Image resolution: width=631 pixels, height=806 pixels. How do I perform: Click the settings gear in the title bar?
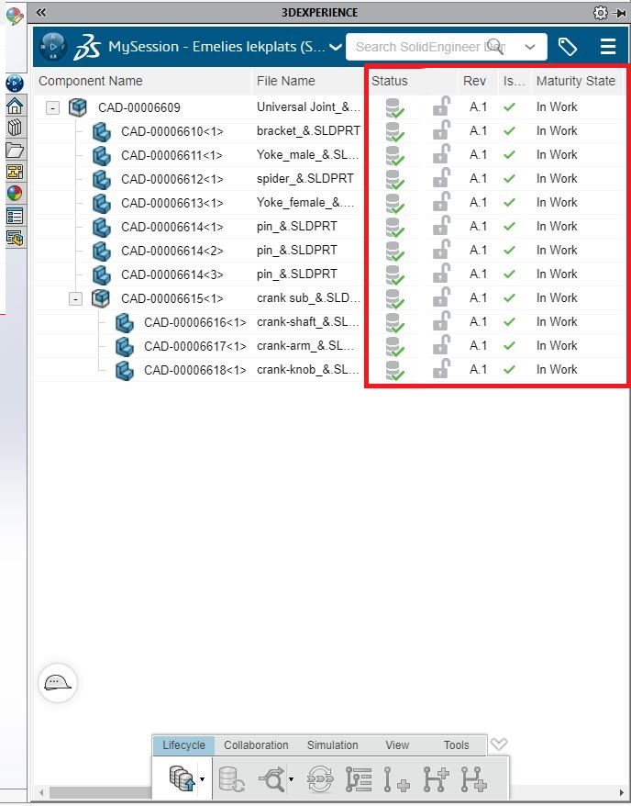tap(600, 13)
